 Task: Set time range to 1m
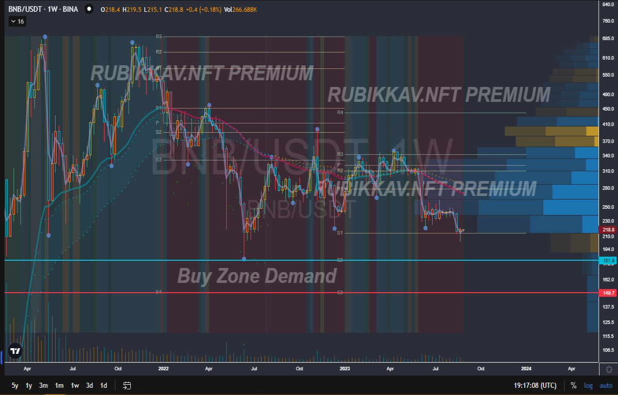59,385
